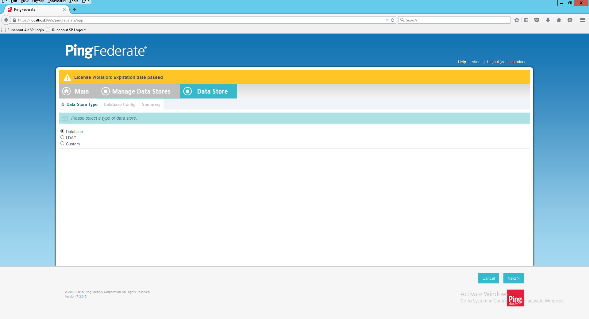
Task: Open the downloads arrow icon
Action: 548,20
